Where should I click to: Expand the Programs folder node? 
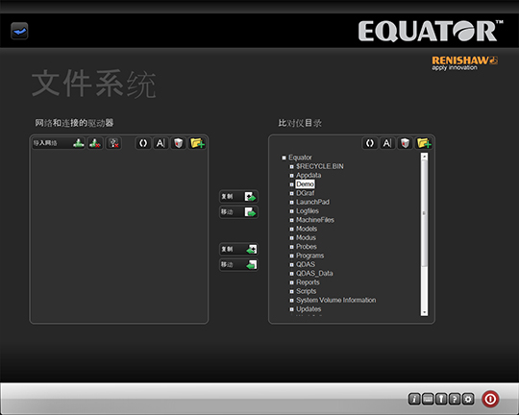291,256
